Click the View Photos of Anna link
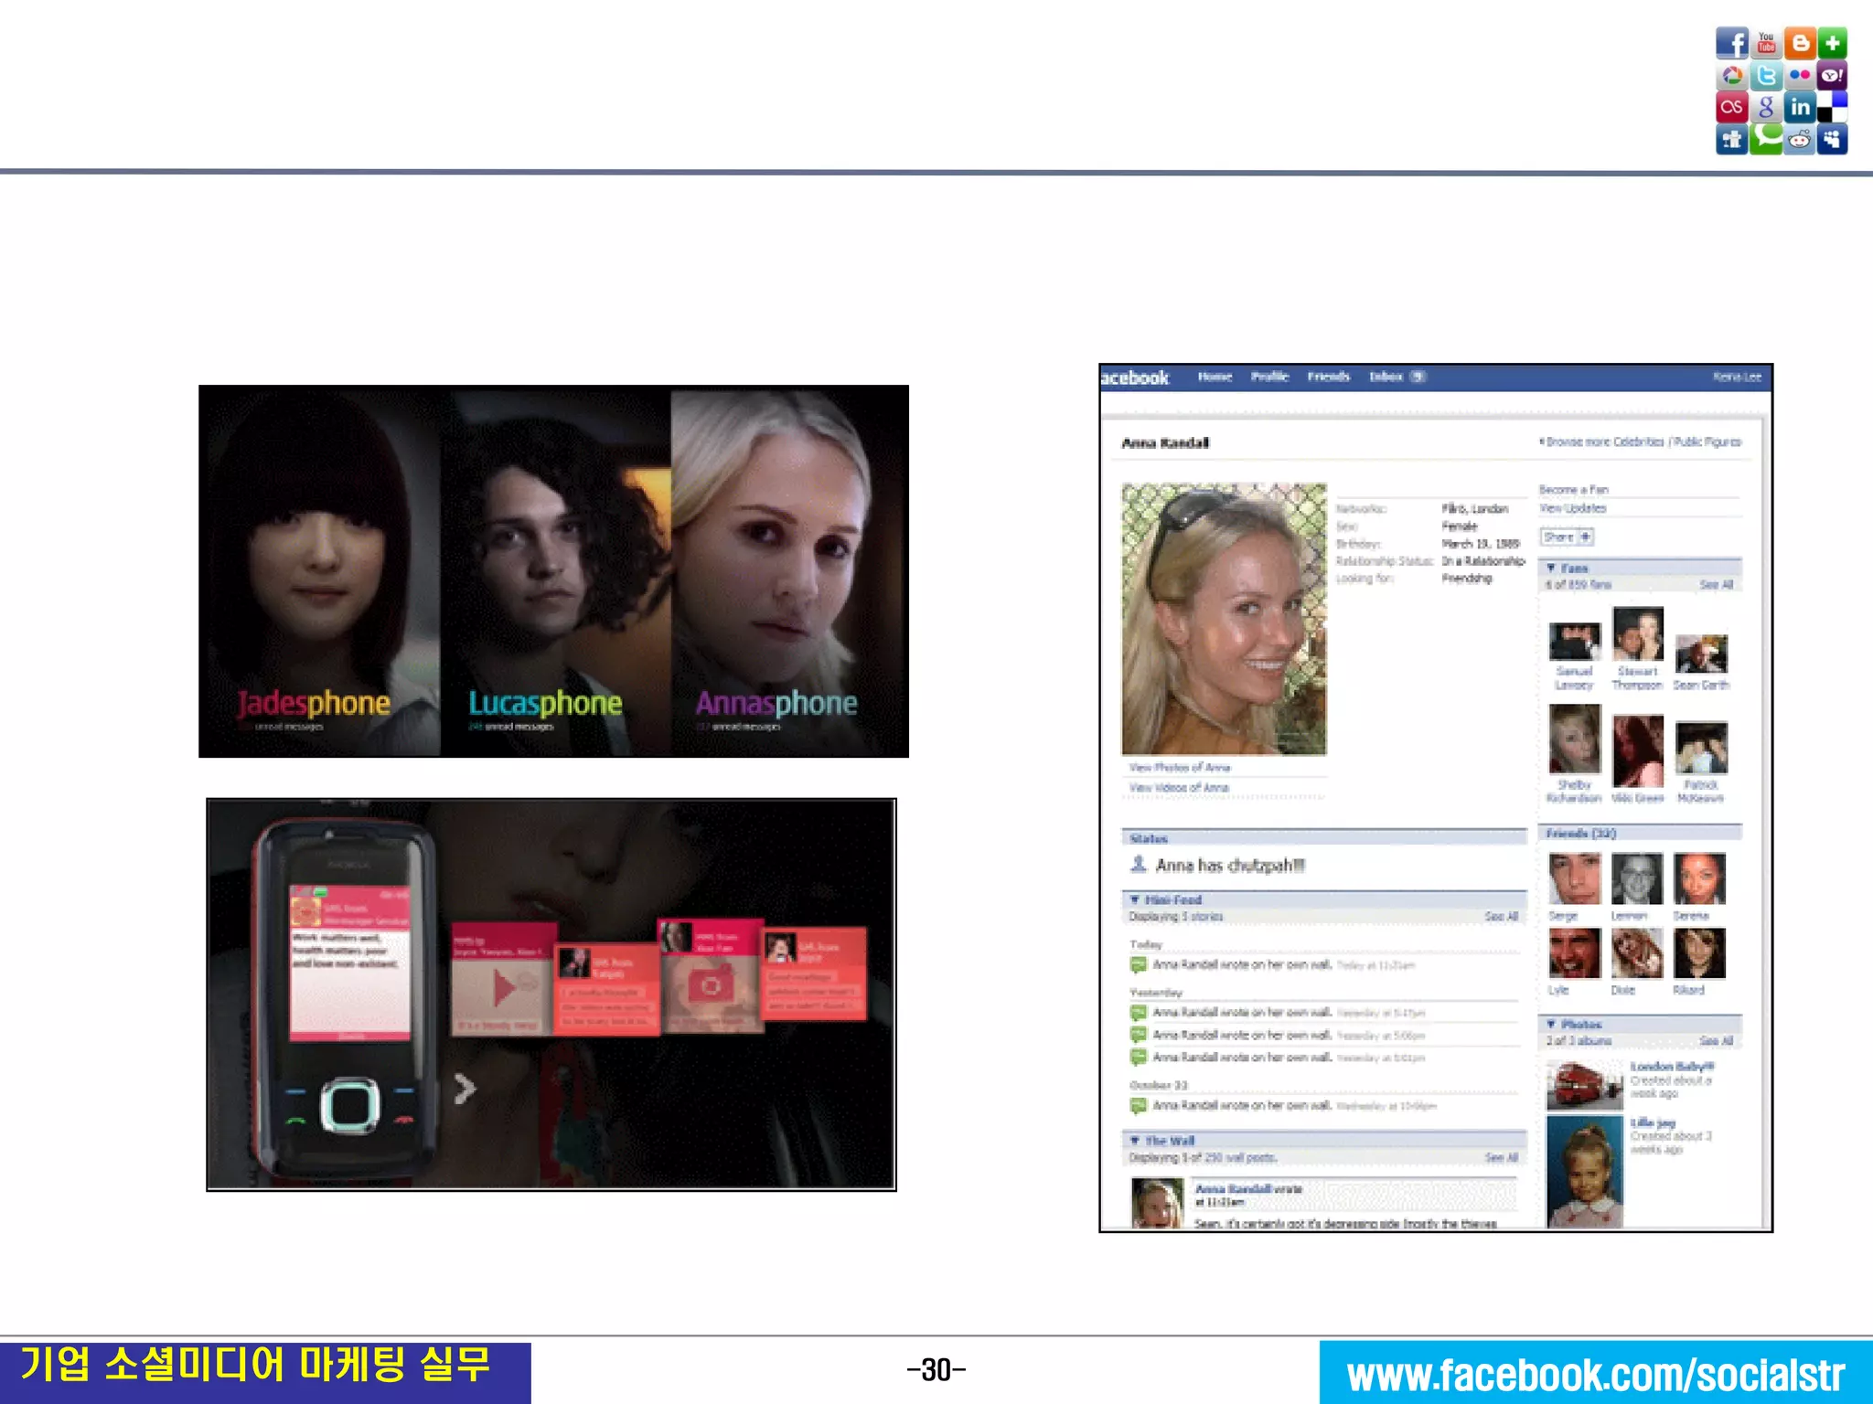Screen dimensions: 1873x1404 point(1180,767)
